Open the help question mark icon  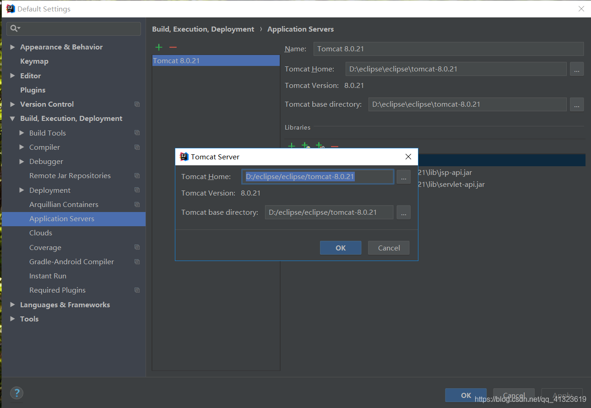pyautogui.click(x=16, y=393)
